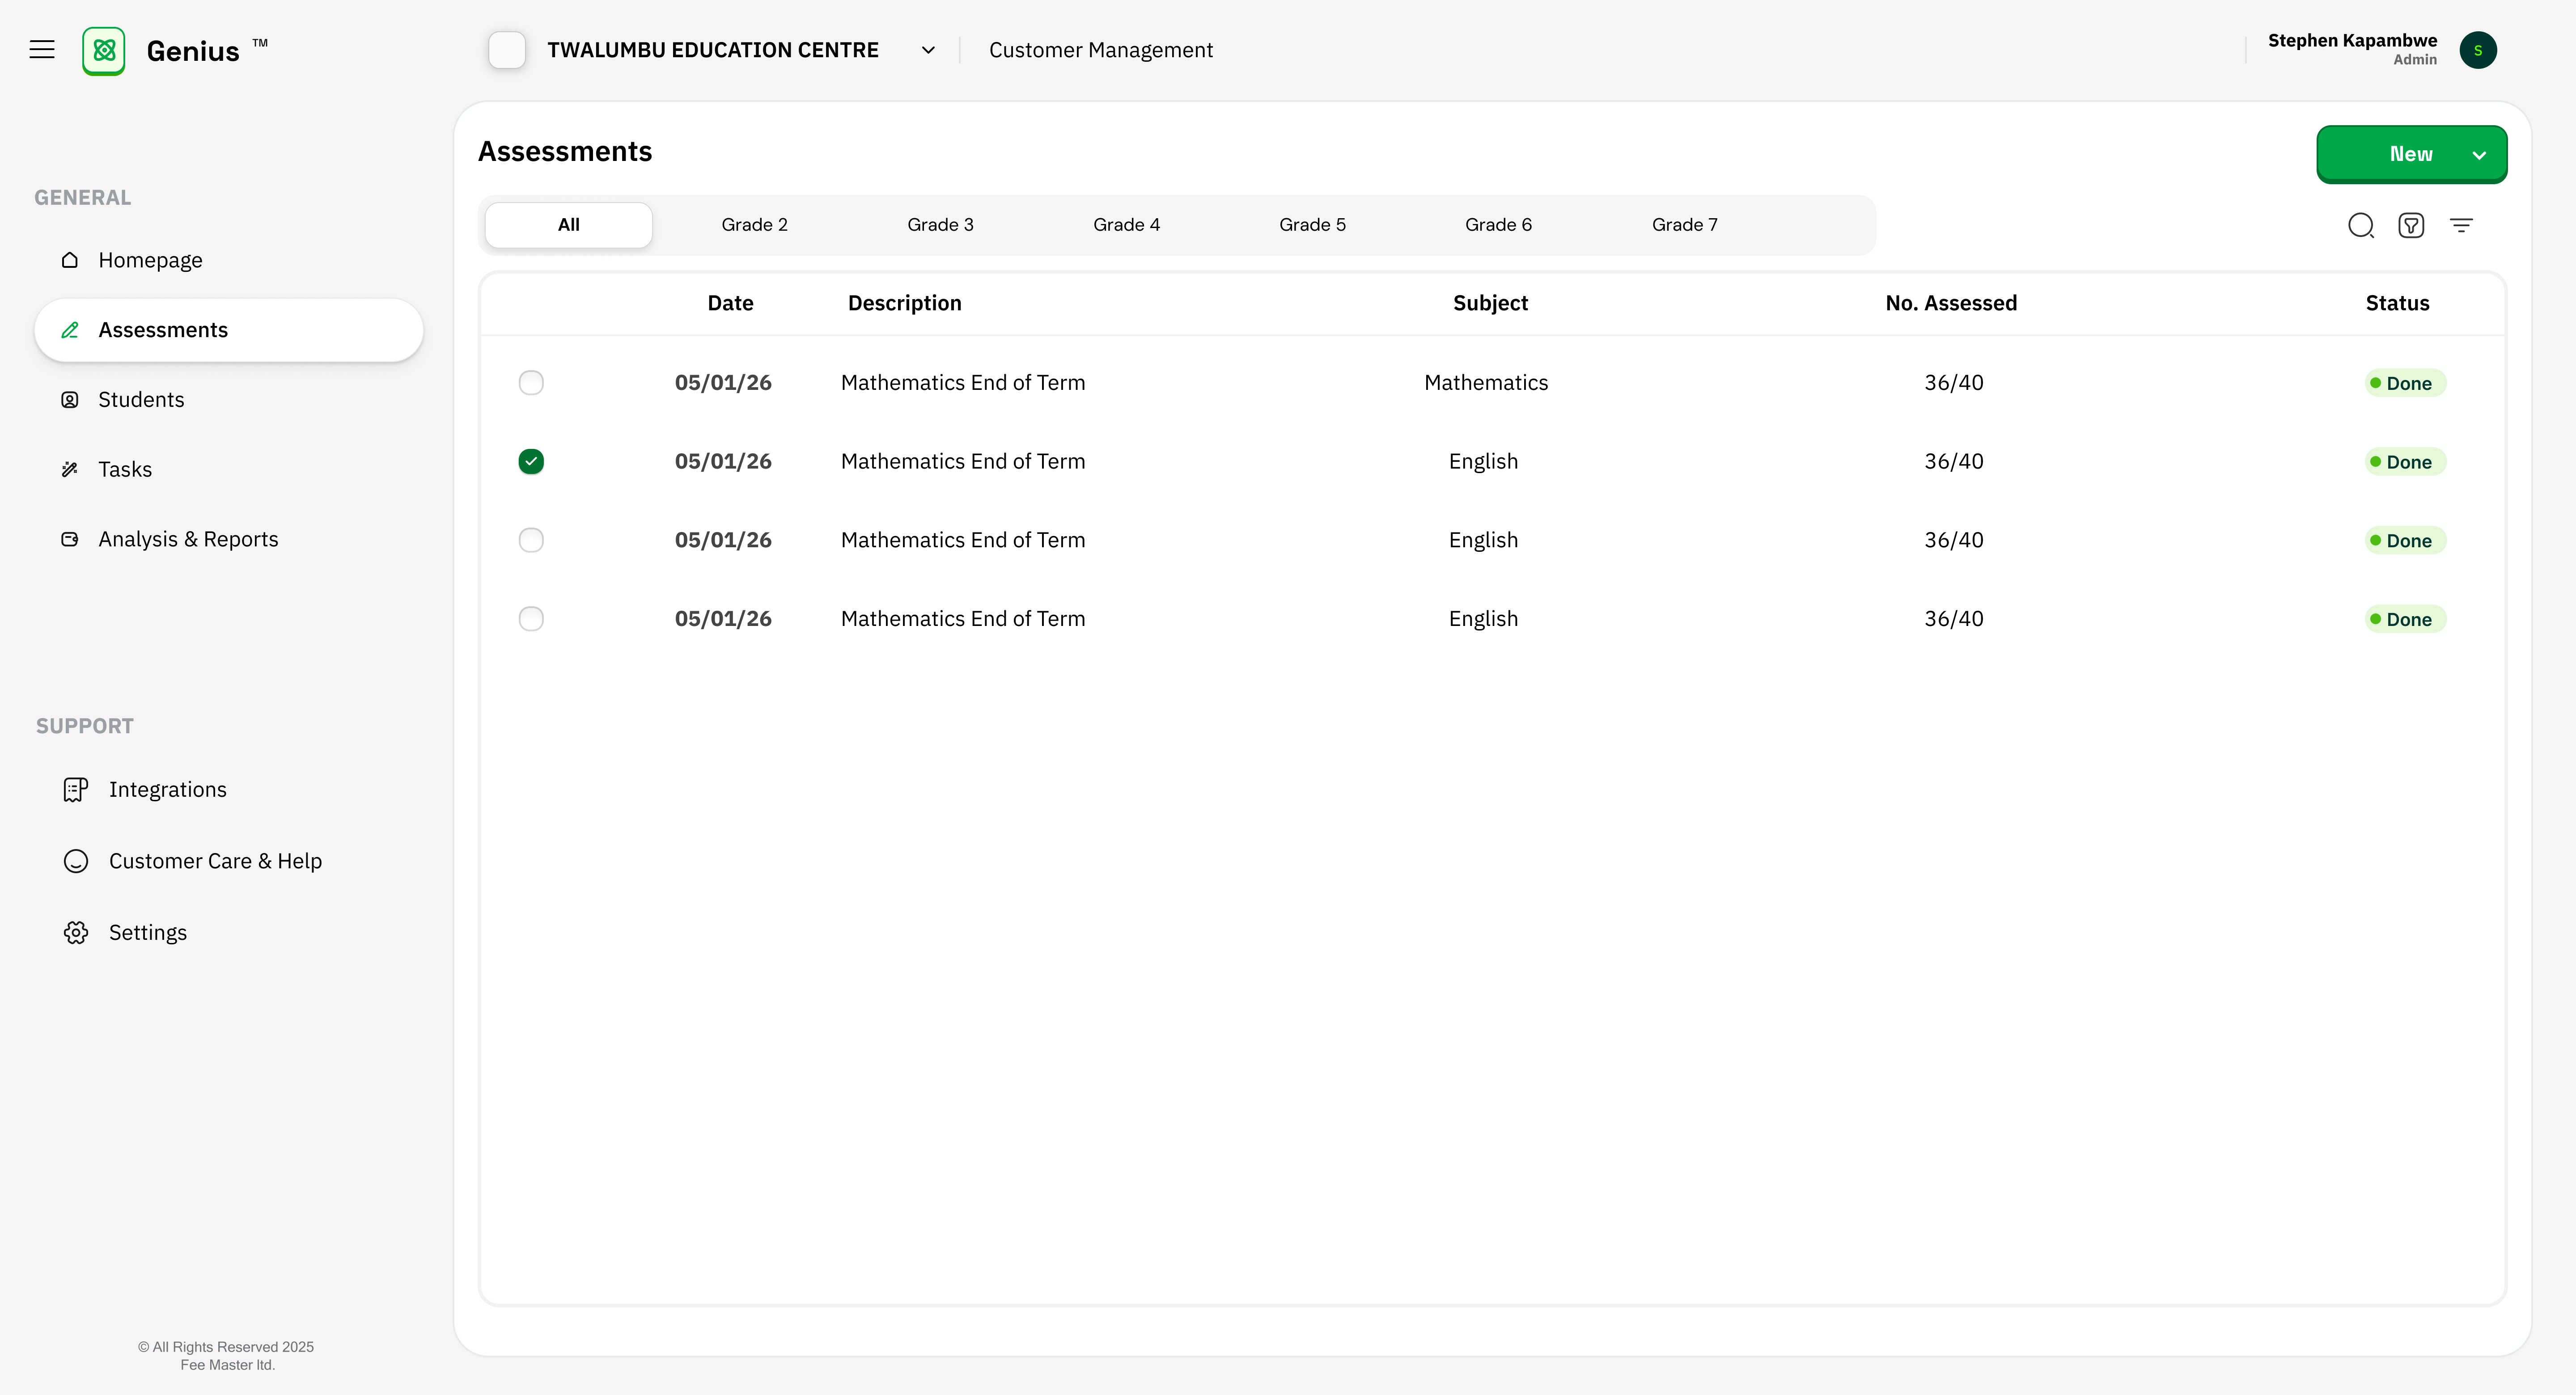Switch to the All tab
The width and height of the screenshot is (2576, 1395).
tap(569, 225)
